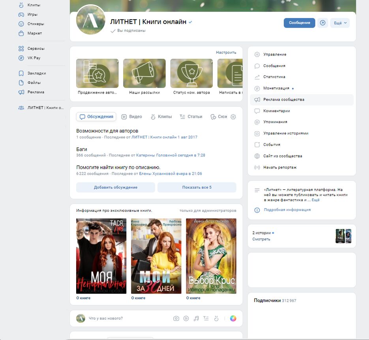369x340 pixels.
Task: Open Помогите найти книгу по описанию discussion
Action: 118,167
